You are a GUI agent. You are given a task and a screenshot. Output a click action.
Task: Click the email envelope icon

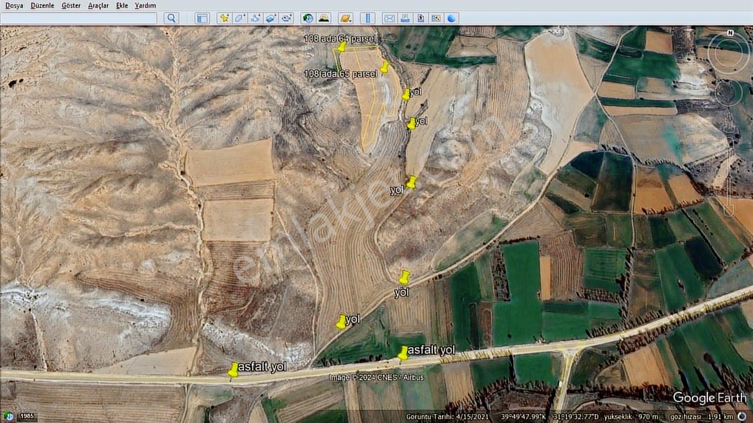[x=390, y=18]
